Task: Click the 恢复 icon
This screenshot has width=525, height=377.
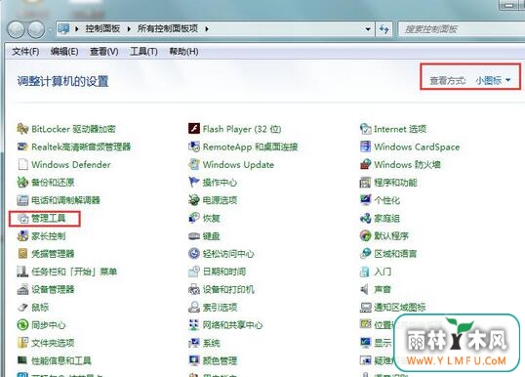Action: coord(194,218)
